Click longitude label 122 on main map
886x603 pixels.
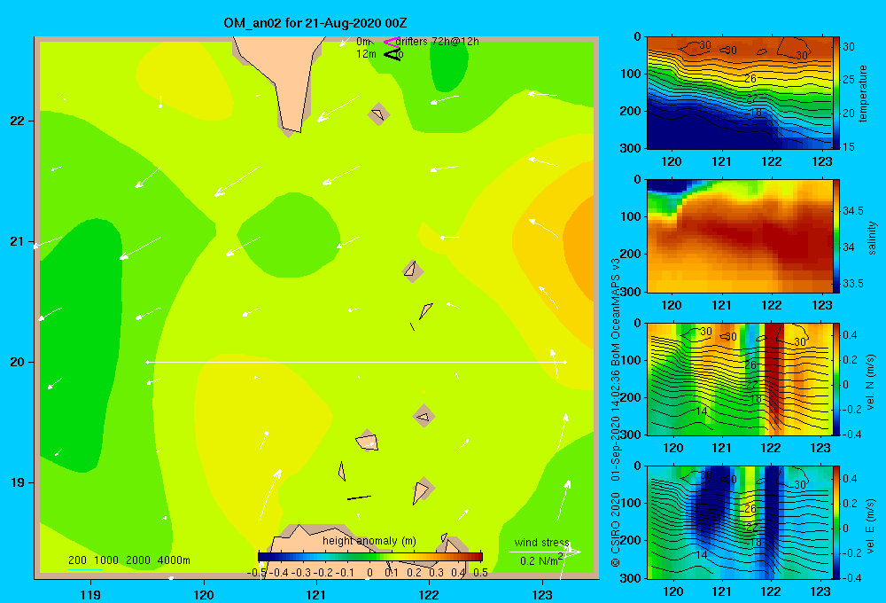(x=429, y=594)
